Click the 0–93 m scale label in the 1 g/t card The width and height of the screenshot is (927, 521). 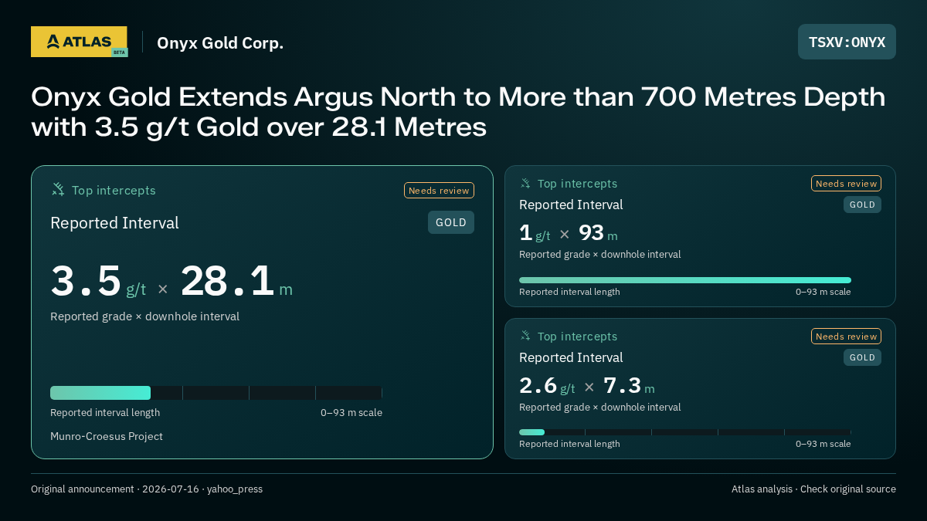[x=823, y=292]
